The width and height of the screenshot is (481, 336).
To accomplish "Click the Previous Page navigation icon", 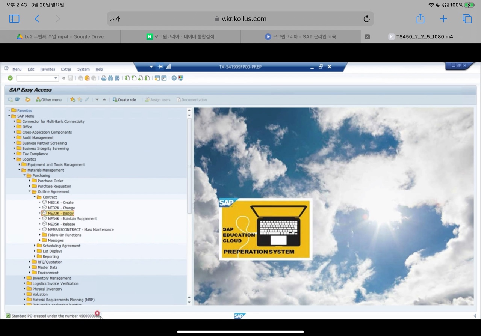I will point(134,78).
